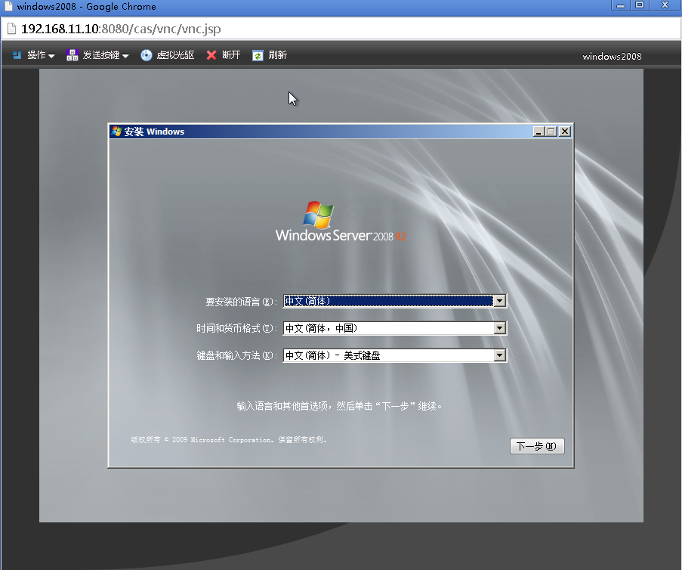The height and width of the screenshot is (570, 682).
Task: Expand the 时间和货币格式 dropdown arrow
Action: 500,328
